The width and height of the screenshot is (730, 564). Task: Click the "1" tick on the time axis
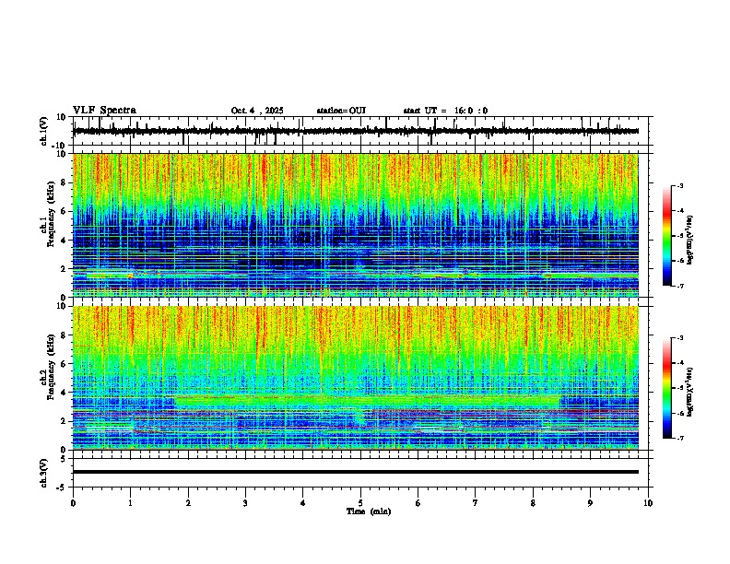[130, 503]
